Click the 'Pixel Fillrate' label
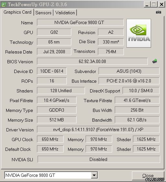The height and width of the screenshot is (182, 166). [x=21, y=101]
